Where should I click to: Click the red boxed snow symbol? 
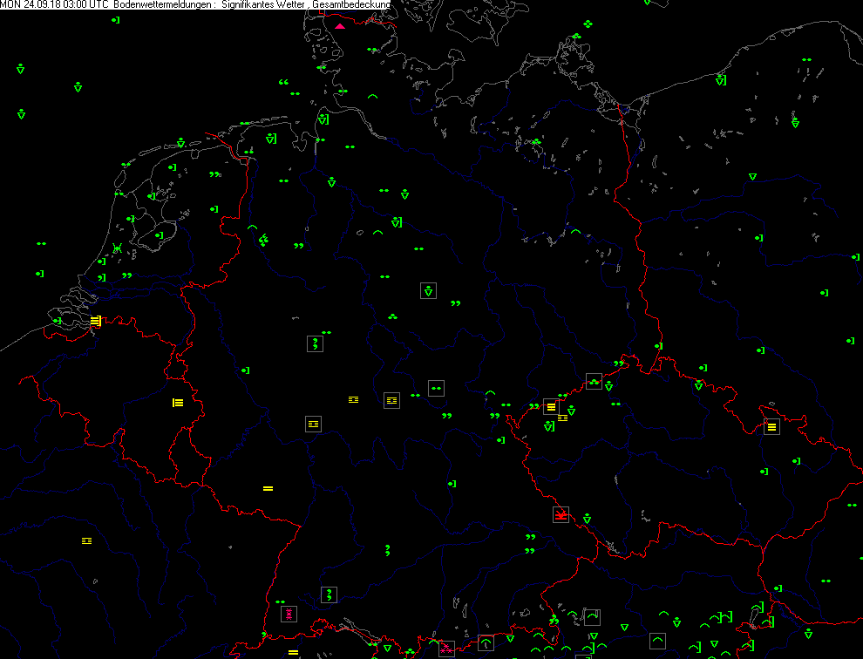(561, 514)
